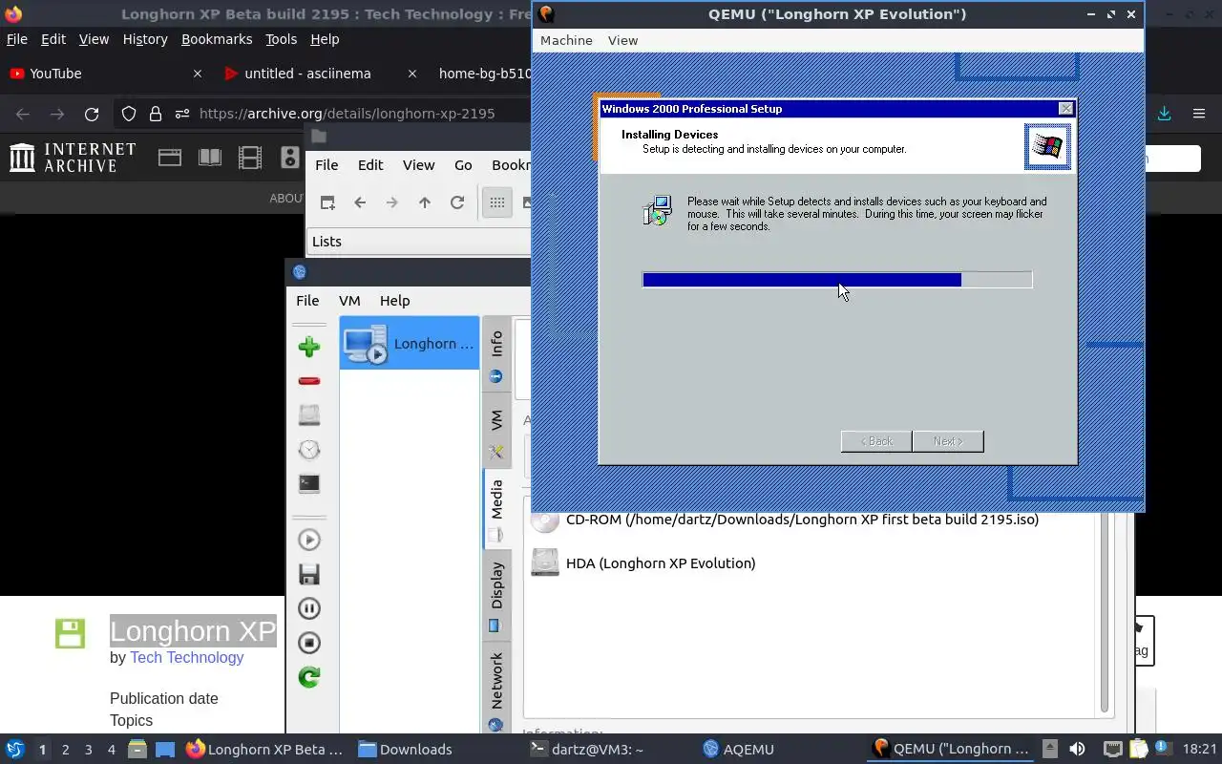Reload the page in Firefox
The image size is (1222, 764).
(x=92, y=114)
